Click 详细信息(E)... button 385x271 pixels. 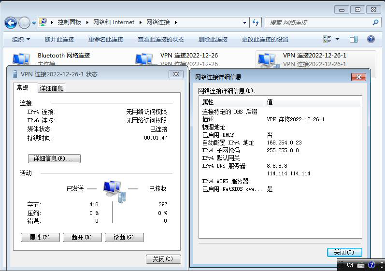(54, 158)
